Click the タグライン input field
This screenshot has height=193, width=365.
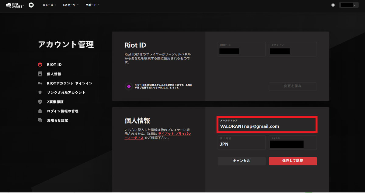pos(293,49)
